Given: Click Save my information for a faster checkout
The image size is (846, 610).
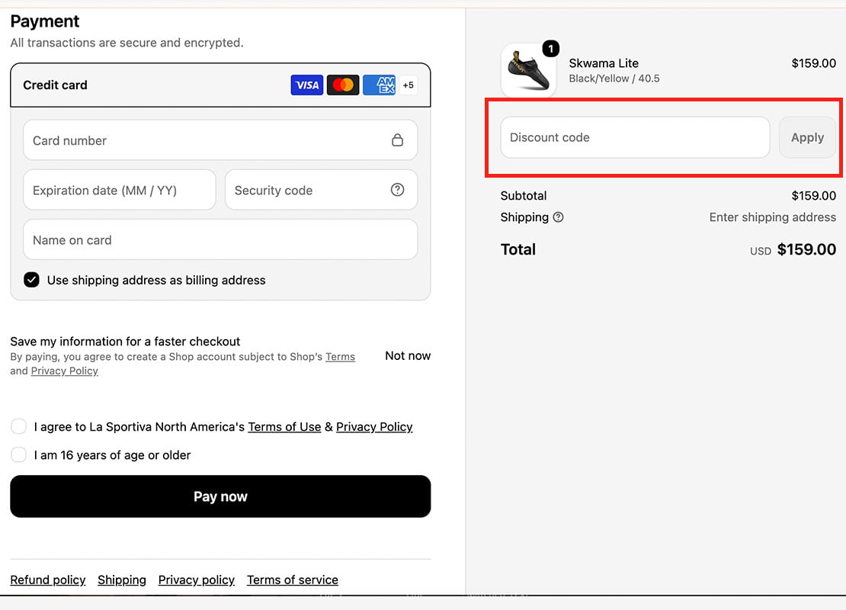Looking at the screenshot, I should [x=125, y=341].
